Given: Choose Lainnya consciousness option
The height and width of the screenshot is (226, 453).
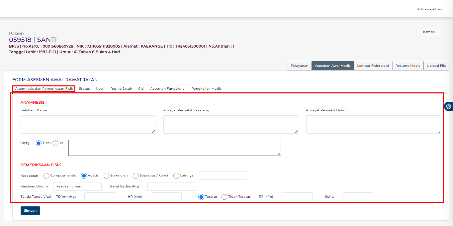Looking at the screenshot, I should 176,175.
